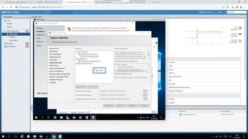Uncheck Database Engine Services feature
Image resolution: width=248 pixels, height=139 pixels.
click(x=79, y=54)
